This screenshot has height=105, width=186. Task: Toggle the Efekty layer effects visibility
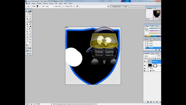pyautogui.click(x=144, y=69)
